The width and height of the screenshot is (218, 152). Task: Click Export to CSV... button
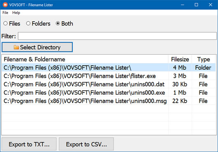click(86, 144)
